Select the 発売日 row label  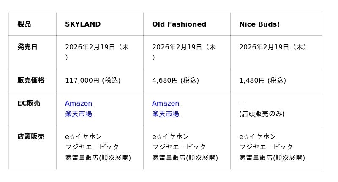(27, 47)
